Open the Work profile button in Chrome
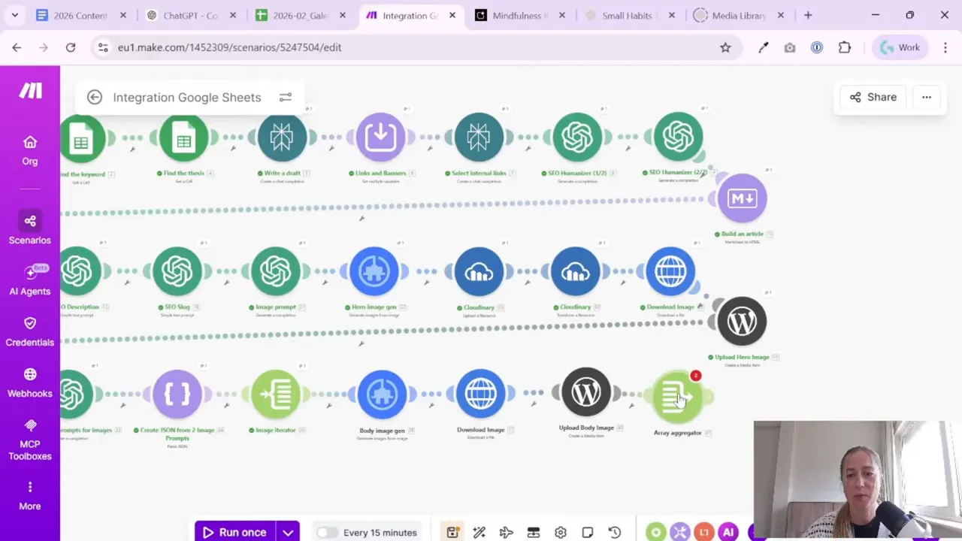 [x=900, y=47]
